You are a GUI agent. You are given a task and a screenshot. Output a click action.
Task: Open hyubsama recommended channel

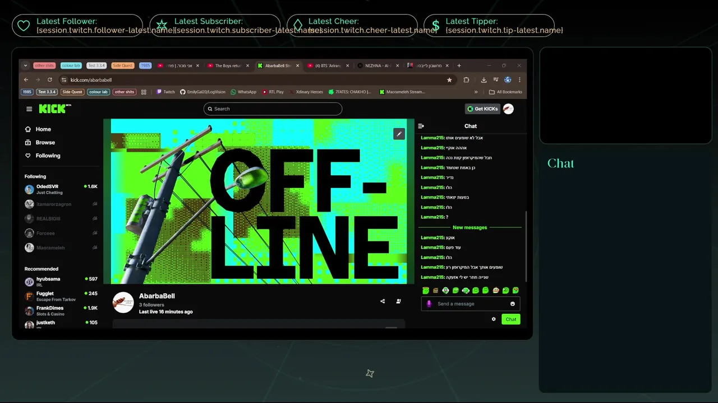tap(61, 282)
